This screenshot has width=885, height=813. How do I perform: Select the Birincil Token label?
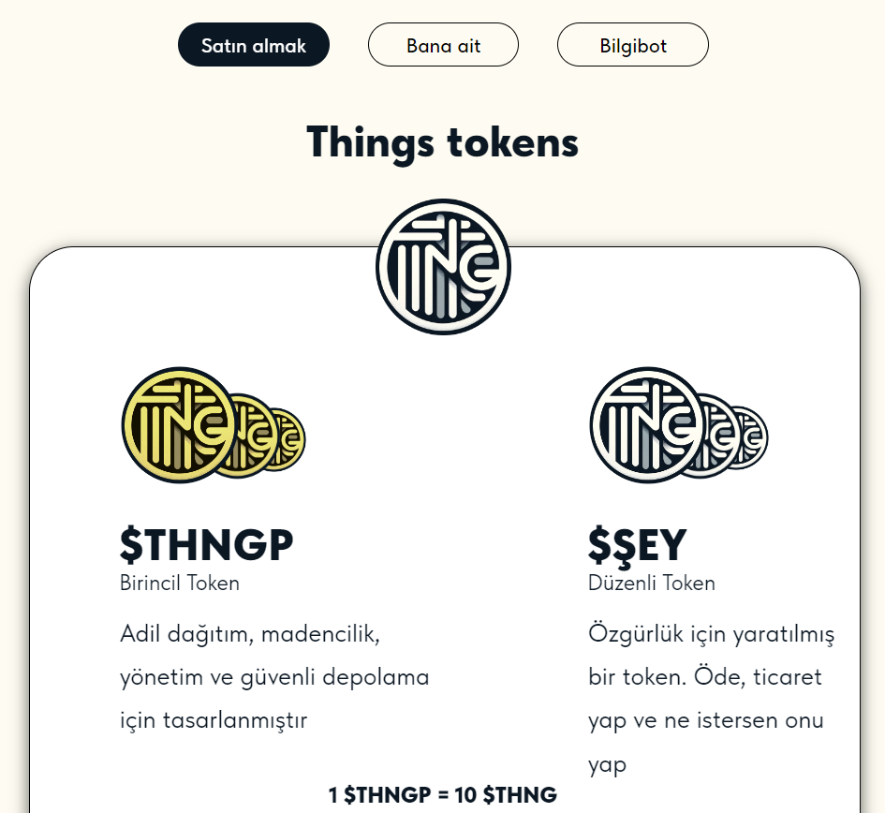coord(180,583)
